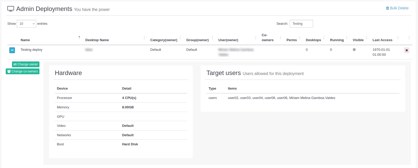The height and width of the screenshot is (168, 418).
Task: Sort by Running column header
Action: [337, 40]
